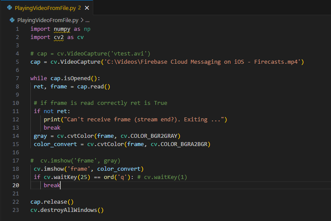Viewport: 331px width, 221px height.
Task: Click 'imshow' on line 18
Action: (54, 169)
